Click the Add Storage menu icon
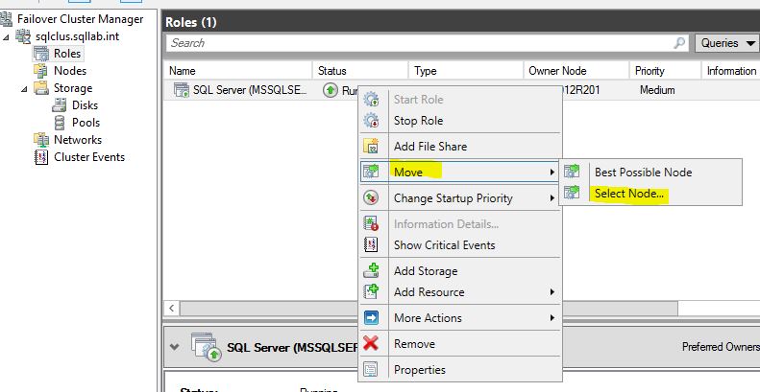 click(371, 270)
